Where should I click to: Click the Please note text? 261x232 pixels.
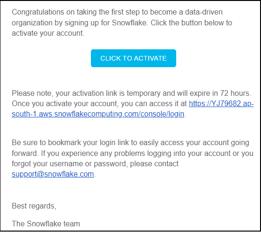(x=32, y=93)
